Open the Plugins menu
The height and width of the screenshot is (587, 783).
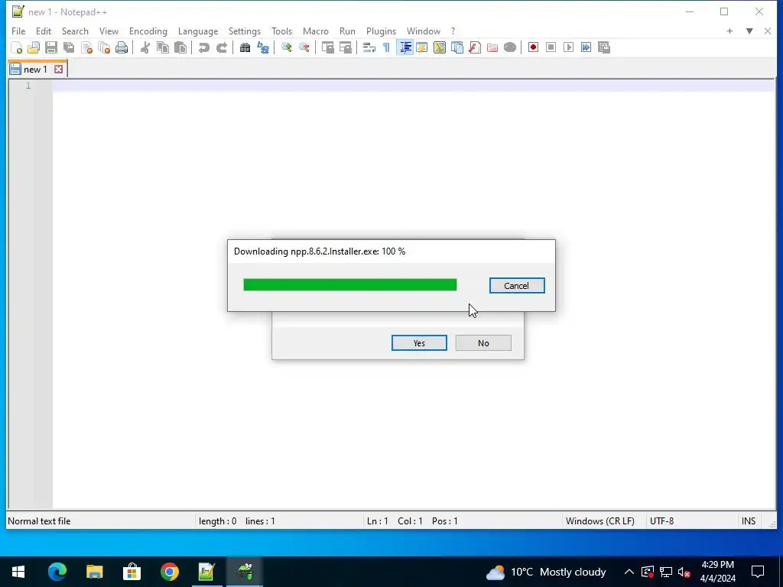[x=381, y=31]
